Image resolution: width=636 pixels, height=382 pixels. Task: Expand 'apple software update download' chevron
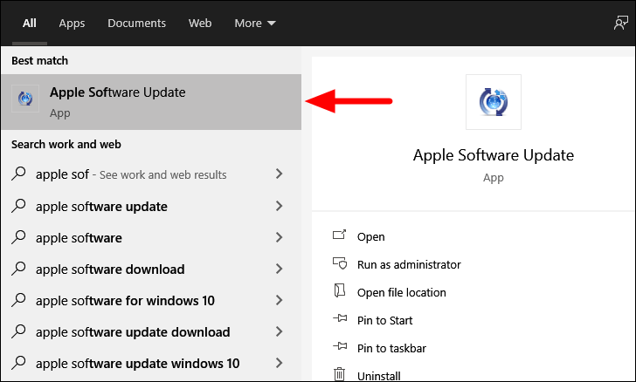click(279, 331)
